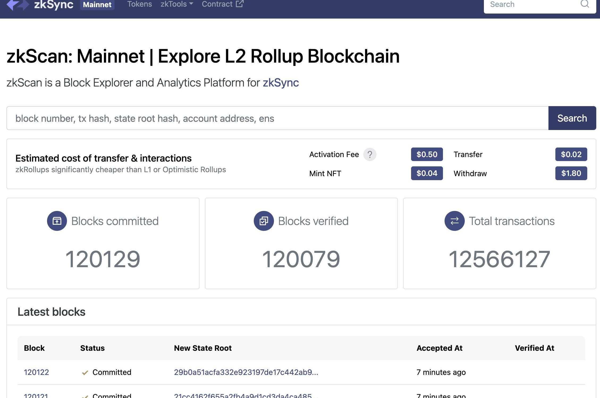Click the $1.80 Withdraw fee badge
Viewport: 600px width, 398px height.
tap(571, 173)
